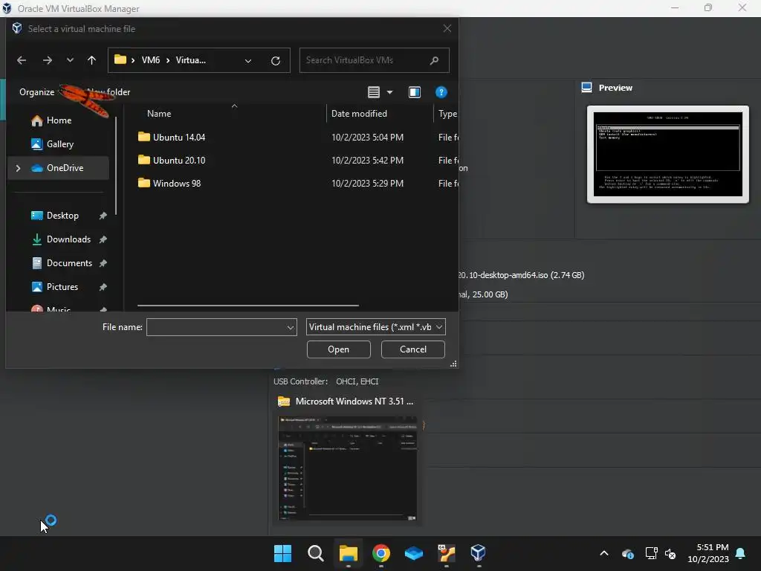Open recent locations dropdown arrow

(70, 60)
